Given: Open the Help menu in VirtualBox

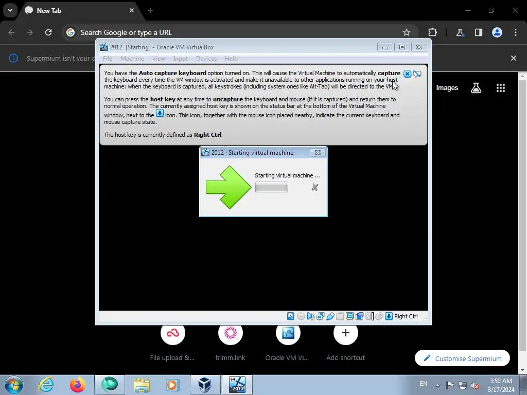Looking at the screenshot, I should point(231,59).
